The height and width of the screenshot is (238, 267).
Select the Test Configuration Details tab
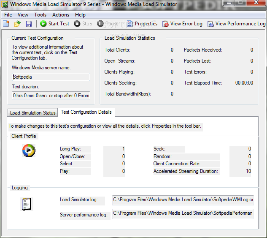tap(86, 112)
